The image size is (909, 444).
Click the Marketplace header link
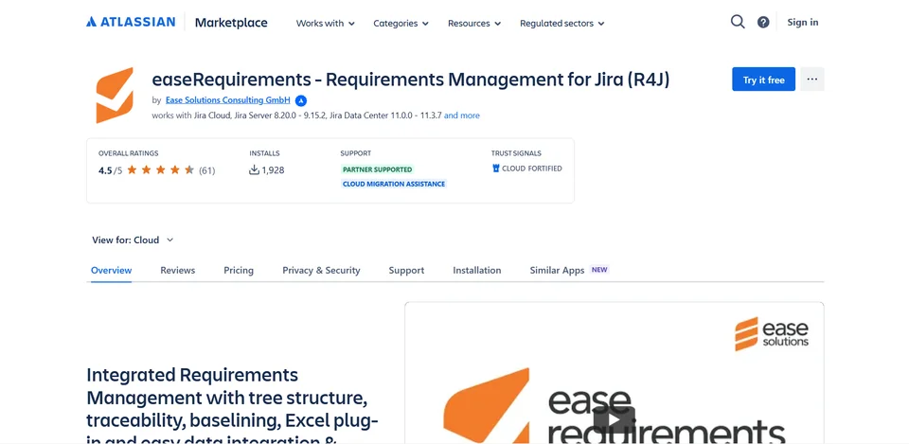[x=231, y=23]
